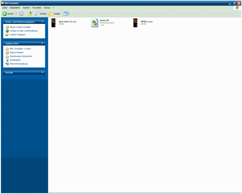Click the Netzwerkumgebung network icon
Screen dimensions: 242x194
(x=7, y=64)
